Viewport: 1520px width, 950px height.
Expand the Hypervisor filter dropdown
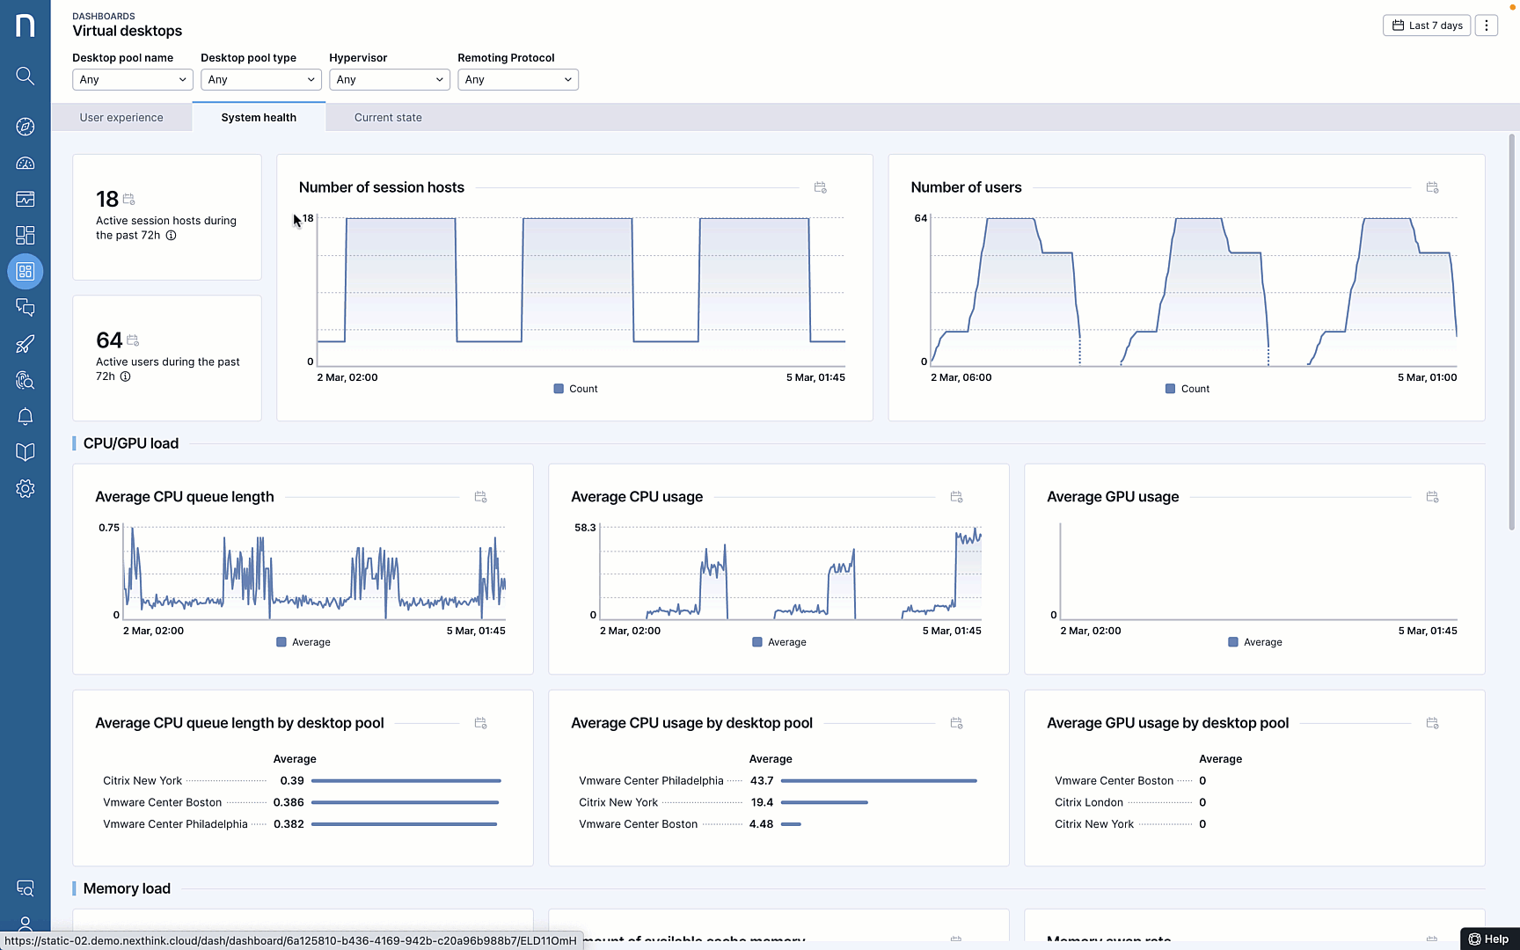click(389, 79)
